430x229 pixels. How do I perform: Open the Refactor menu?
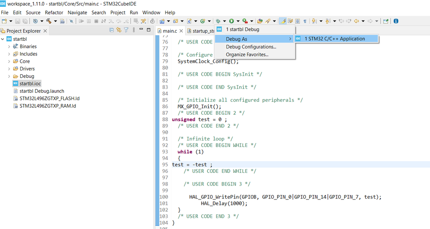54,12
